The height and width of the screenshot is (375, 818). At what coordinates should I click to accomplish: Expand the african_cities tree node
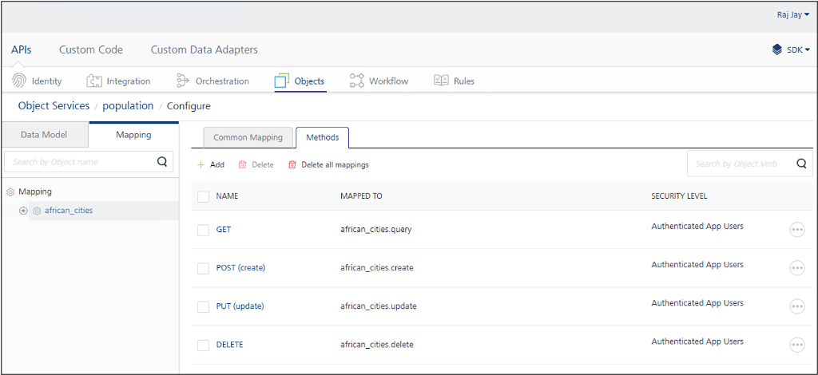[x=23, y=211]
